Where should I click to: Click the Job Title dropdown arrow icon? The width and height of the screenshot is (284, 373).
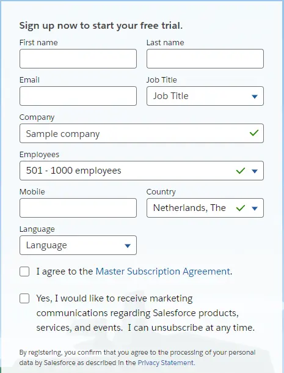click(255, 97)
